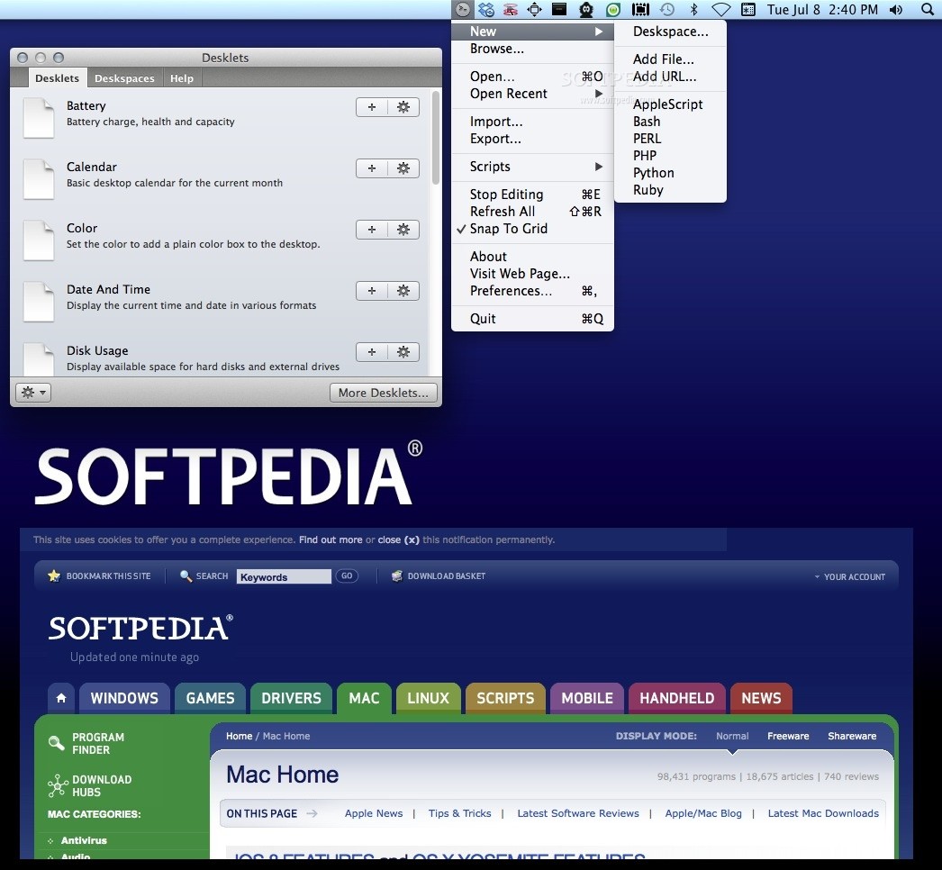The height and width of the screenshot is (870, 942).
Task: Open Battery desklet gear settings
Action: 403,107
